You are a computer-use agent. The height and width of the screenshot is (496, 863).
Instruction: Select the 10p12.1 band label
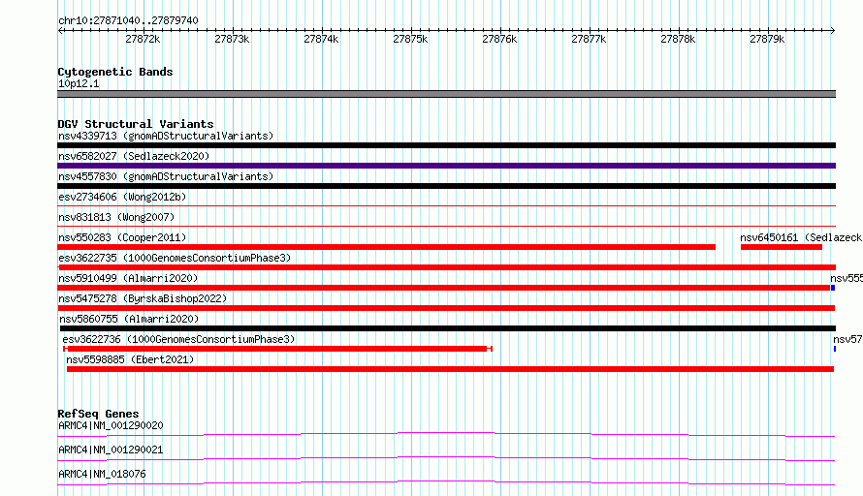[79, 83]
